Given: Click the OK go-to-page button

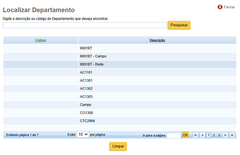Looking at the screenshot, I should point(185,135).
